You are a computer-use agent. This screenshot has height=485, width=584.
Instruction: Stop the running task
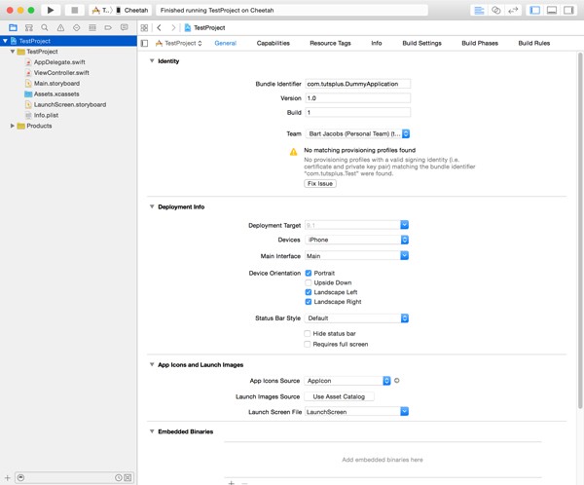pos(75,10)
